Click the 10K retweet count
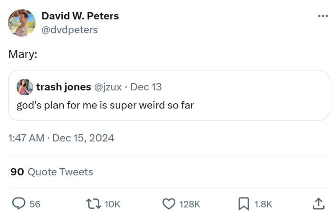This screenshot has height=215, width=335. (x=112, y=204)
